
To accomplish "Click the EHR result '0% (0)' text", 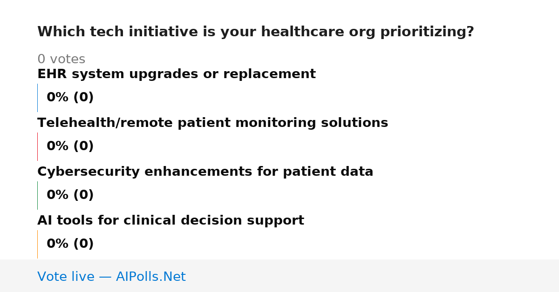I will tap(70, 98).
